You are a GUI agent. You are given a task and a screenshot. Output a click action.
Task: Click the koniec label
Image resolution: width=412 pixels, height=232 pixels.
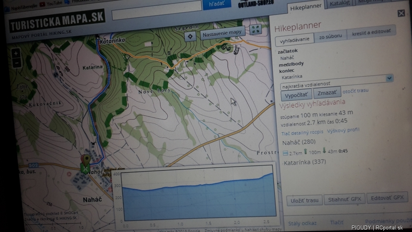point(286,70)
